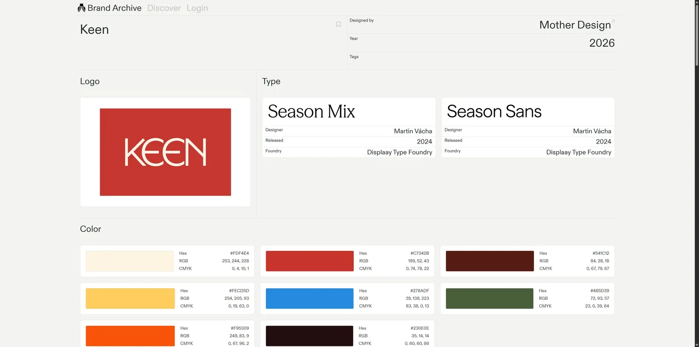Bookmark the Keen brand page

click(339, 24)
